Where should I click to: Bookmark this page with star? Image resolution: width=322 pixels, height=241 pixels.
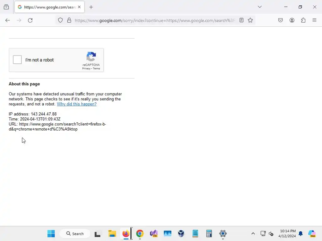(250, 20)
